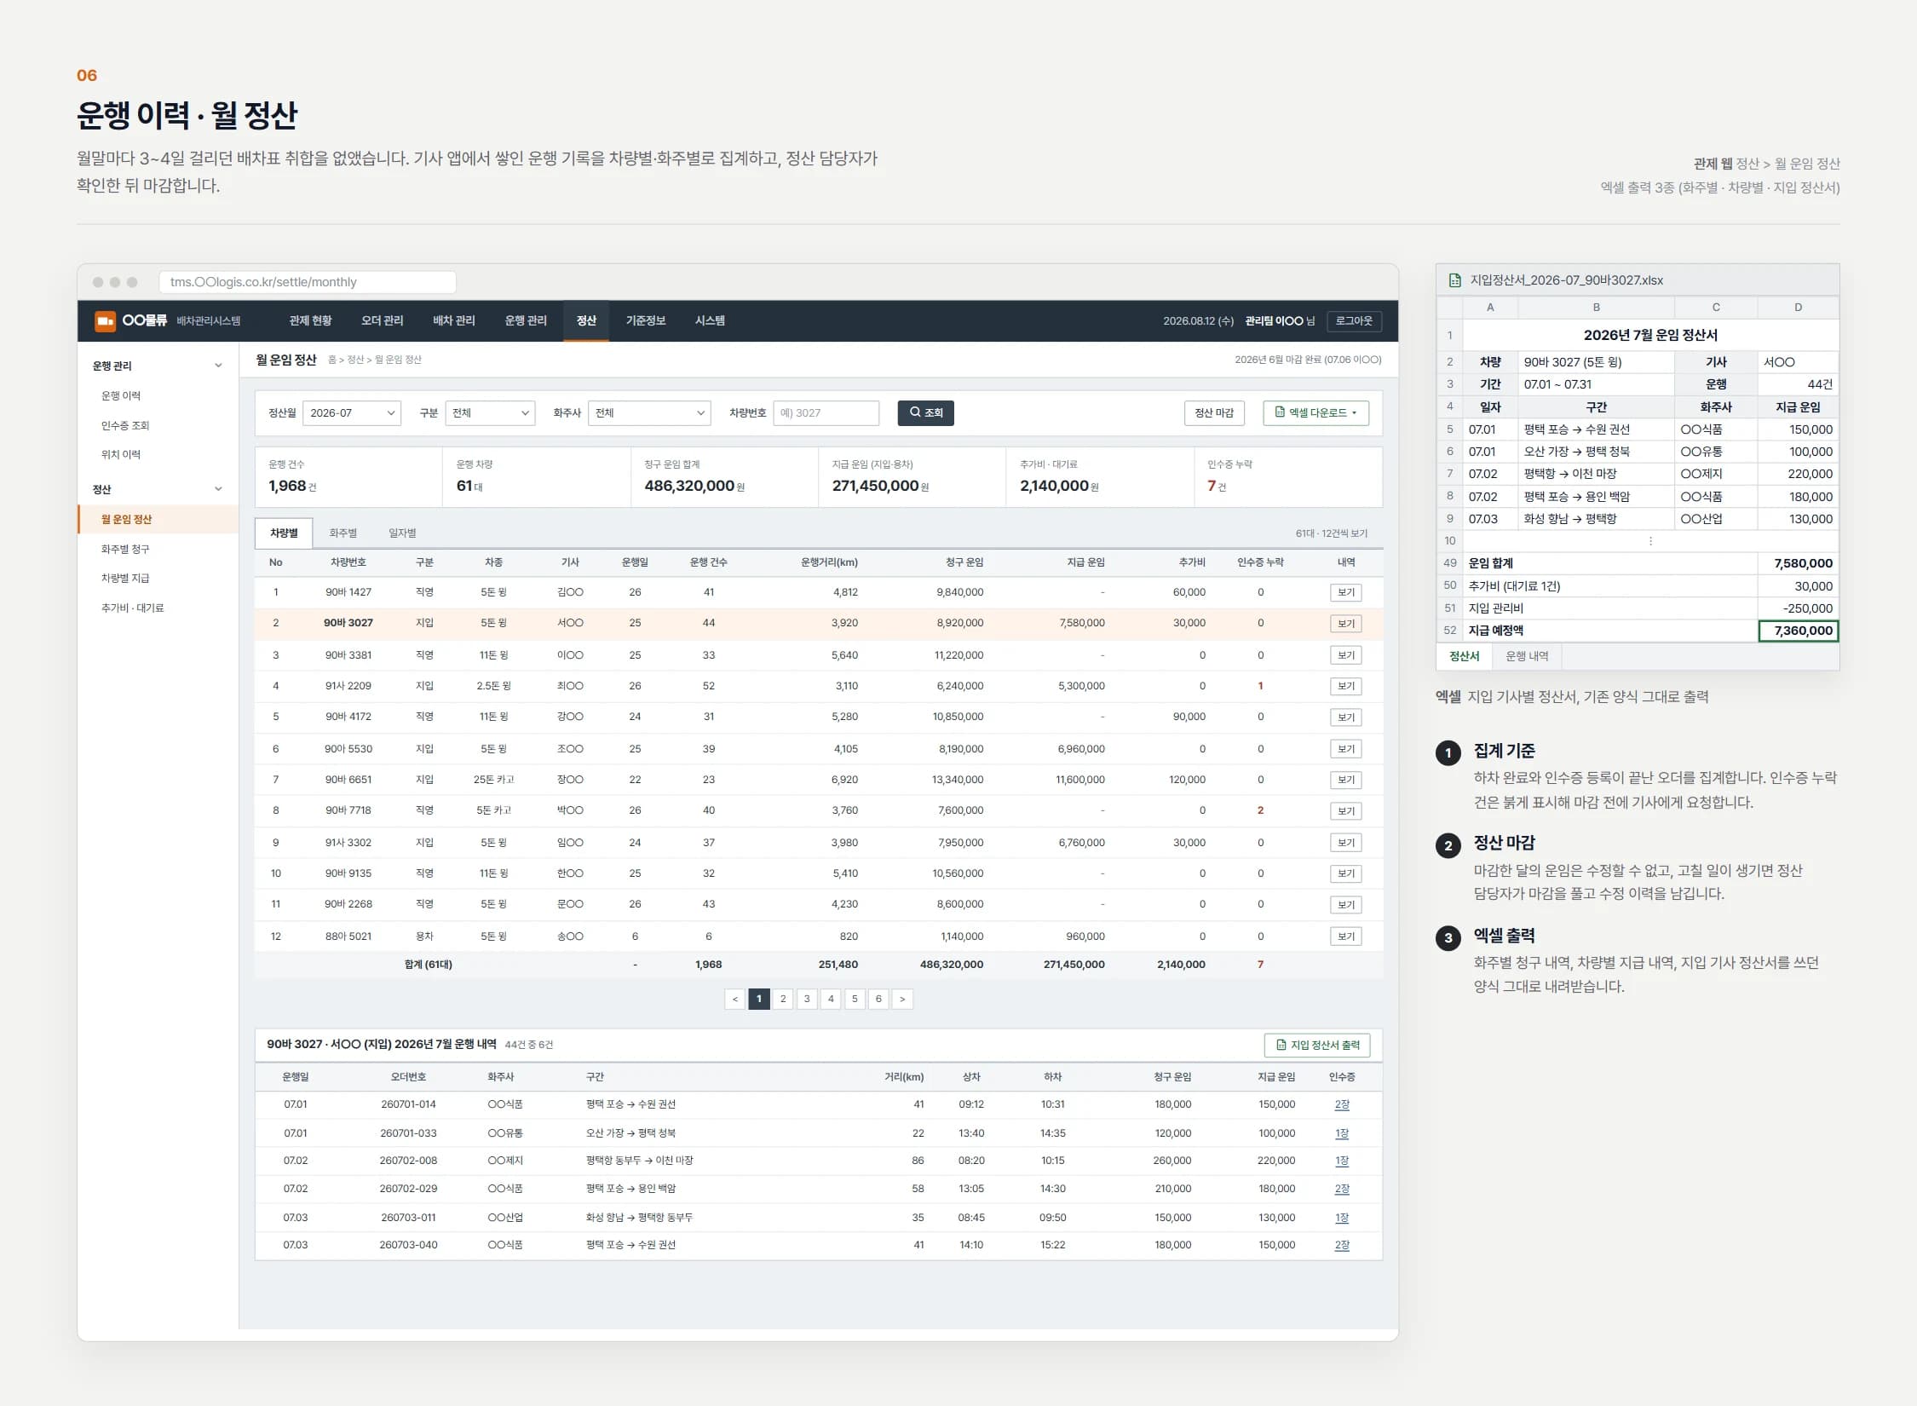Open 인수증 조회 in the sidebar
The width and height of the screenshot is (1917, 1406).
125,425
